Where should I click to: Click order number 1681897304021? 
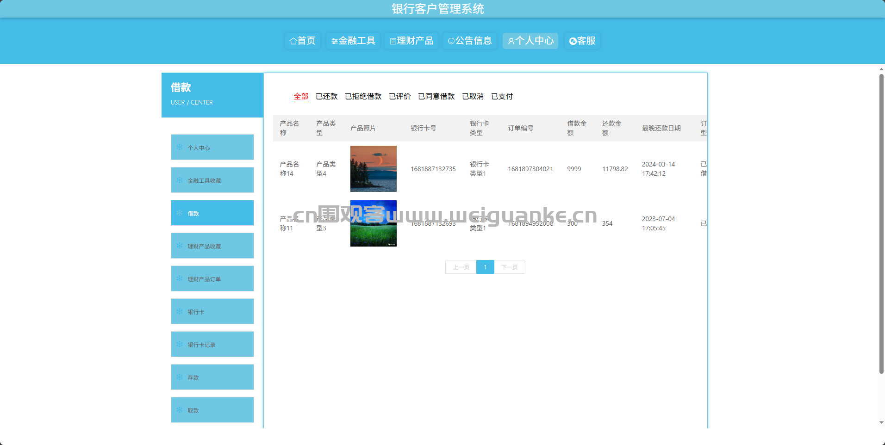530,169
